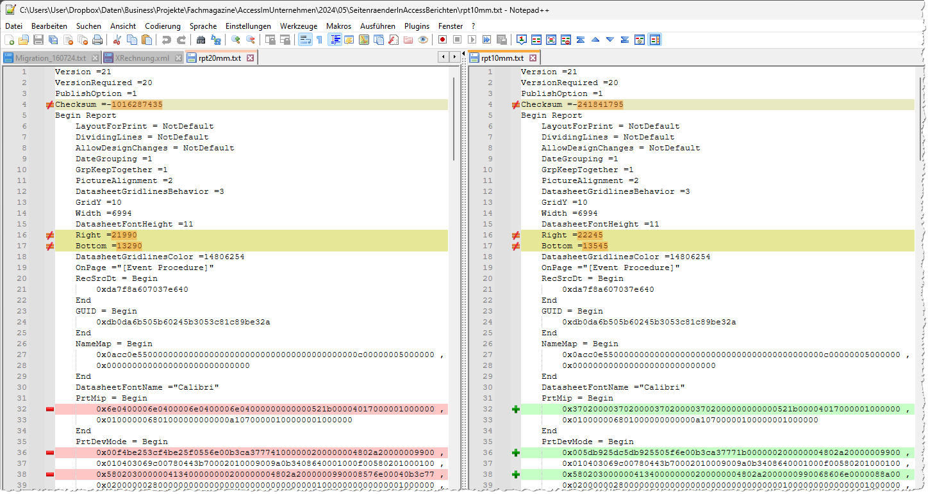Click the Print icon in toolbar

(x=97, y=40)
